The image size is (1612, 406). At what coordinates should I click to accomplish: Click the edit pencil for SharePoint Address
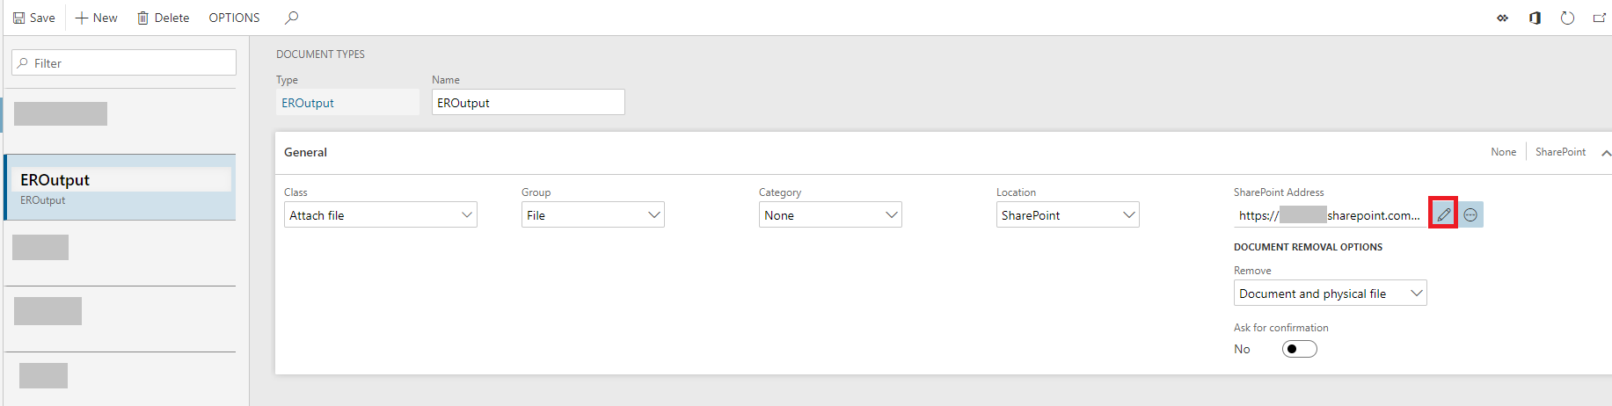coord(1443,214)
